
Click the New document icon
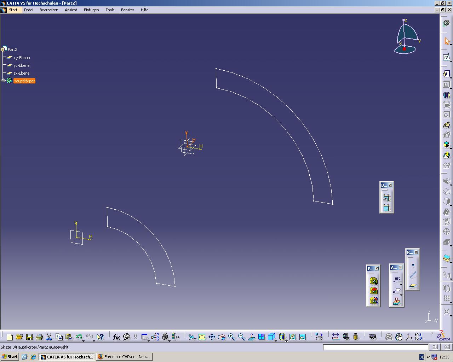click(x=10, y=337)
